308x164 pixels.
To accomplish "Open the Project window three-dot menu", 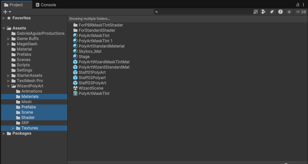I will (303, 5).
